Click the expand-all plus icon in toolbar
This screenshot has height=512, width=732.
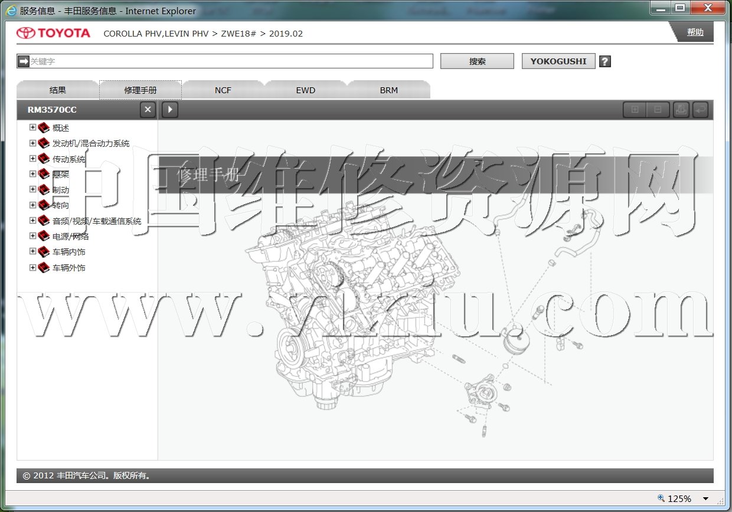(635, 110)
